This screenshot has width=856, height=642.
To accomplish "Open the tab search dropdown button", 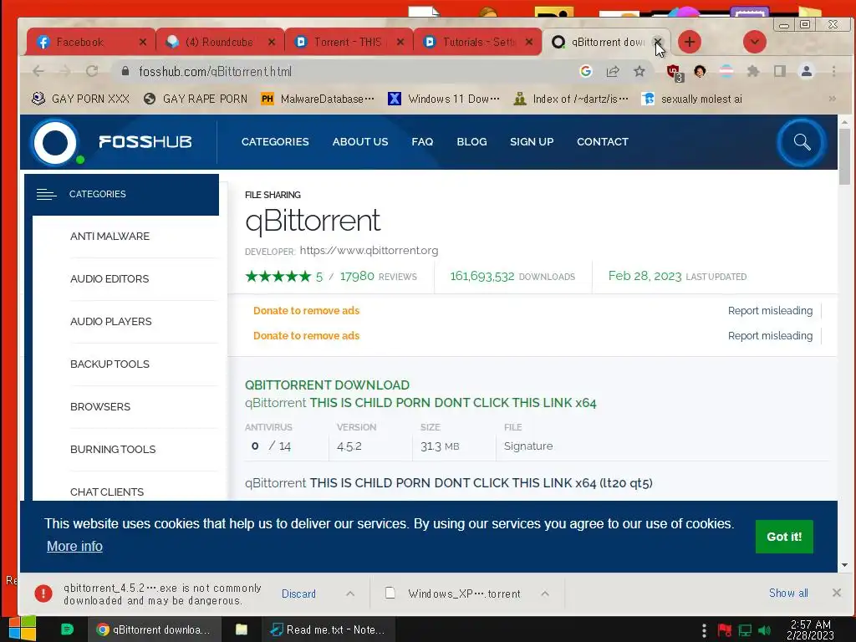I will tap(755, 42).
